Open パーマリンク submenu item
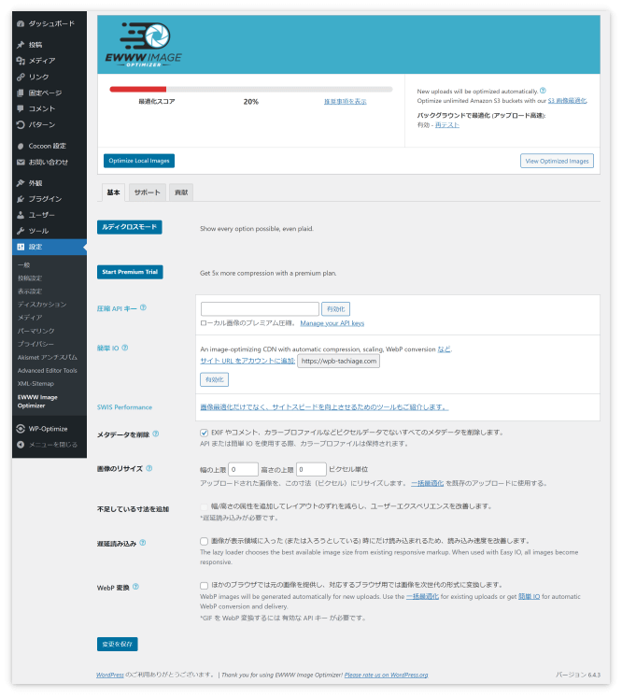The width and height of the screenshot is (622, 697). 36,331
